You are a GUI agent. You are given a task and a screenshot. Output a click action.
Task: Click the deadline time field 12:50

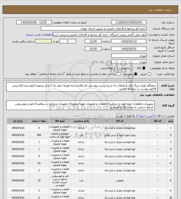[x=93, y=41]
